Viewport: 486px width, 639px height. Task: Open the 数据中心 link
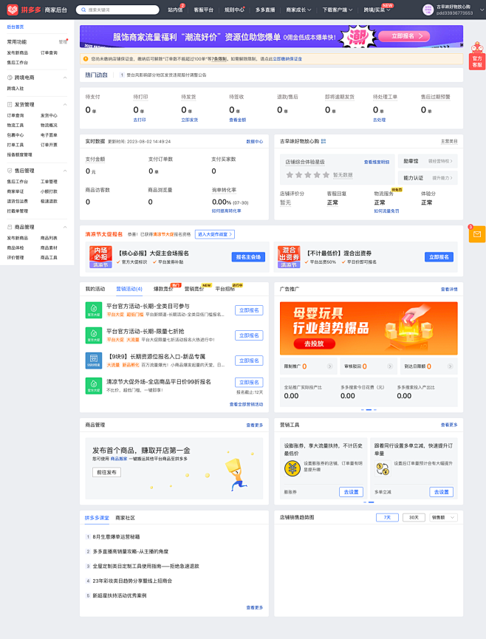pyautogui.click(x=255, y=141)
